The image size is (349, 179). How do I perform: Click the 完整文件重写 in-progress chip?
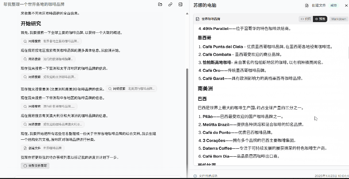[x=35, y=166]
